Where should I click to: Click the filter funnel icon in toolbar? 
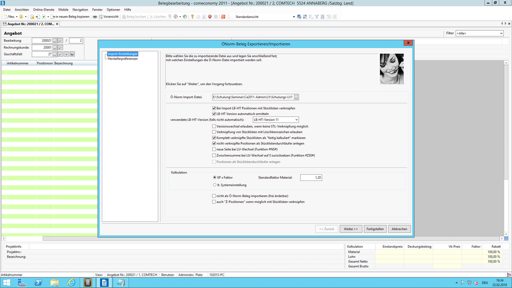coord(317,17)
